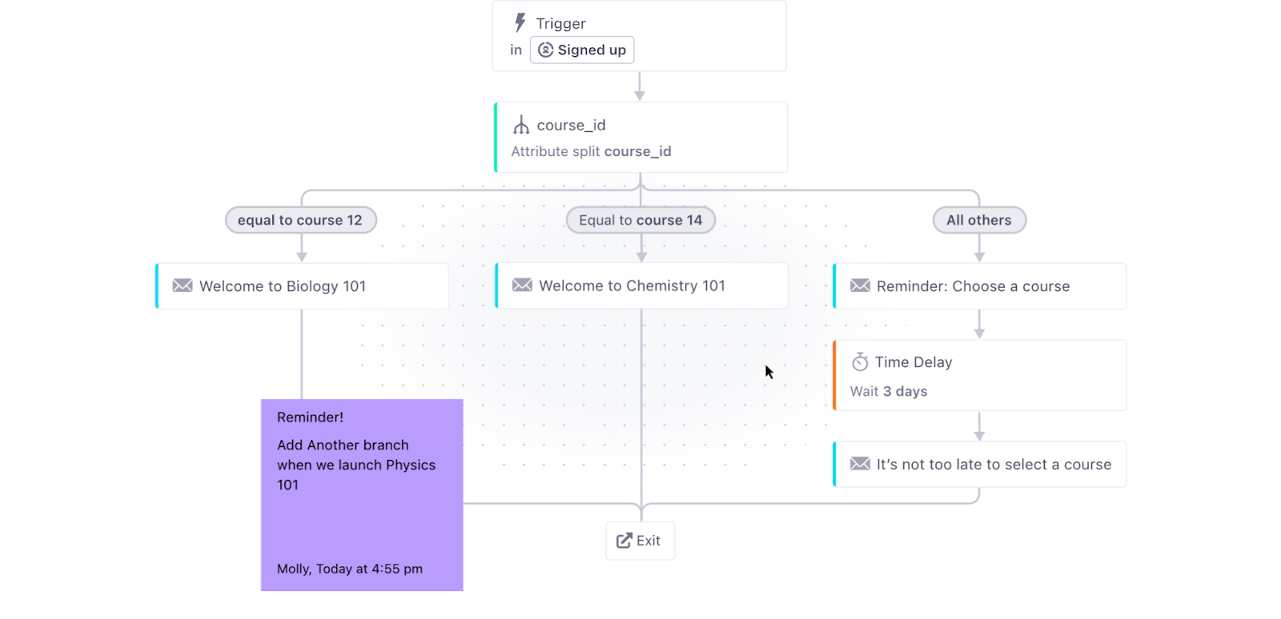This screenshot has height=619, width=1281.
Task: Open the course_id attribute split node
Action: 640,137
